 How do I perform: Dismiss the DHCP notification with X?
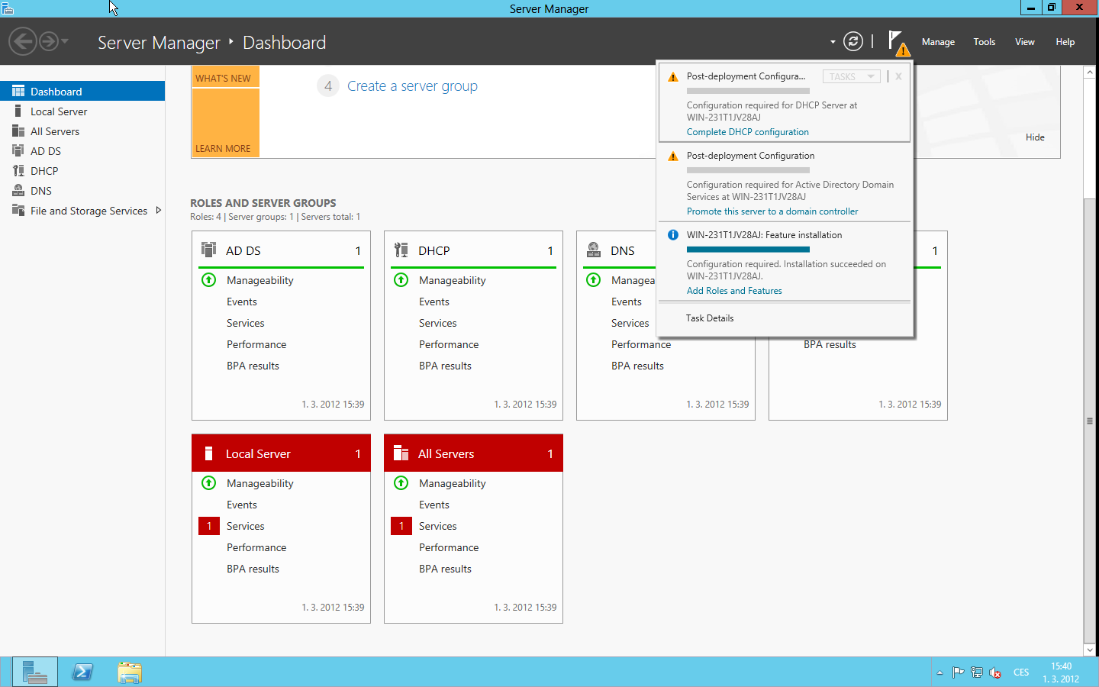coord(898,76)
